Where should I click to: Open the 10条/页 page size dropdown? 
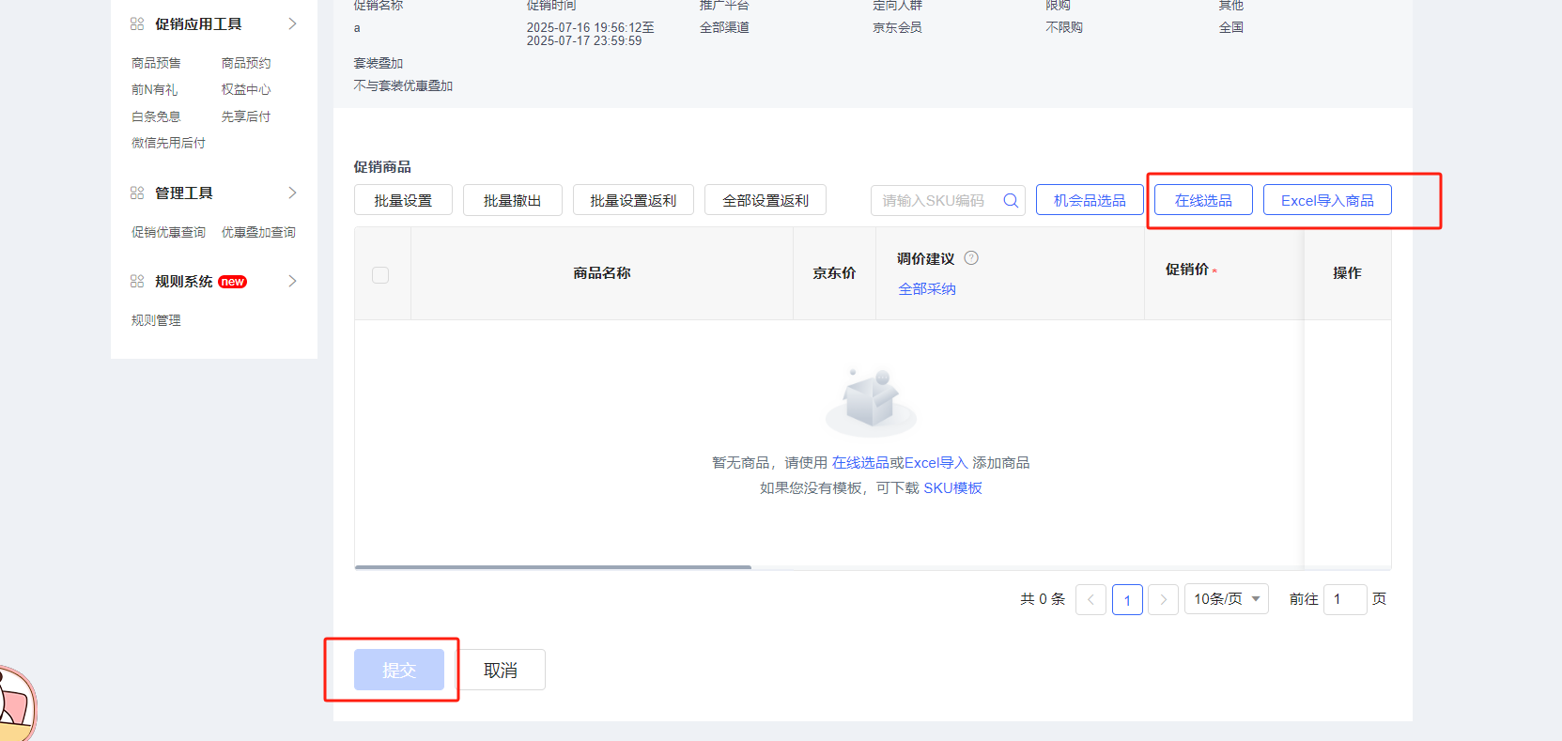click(1226, 599)
